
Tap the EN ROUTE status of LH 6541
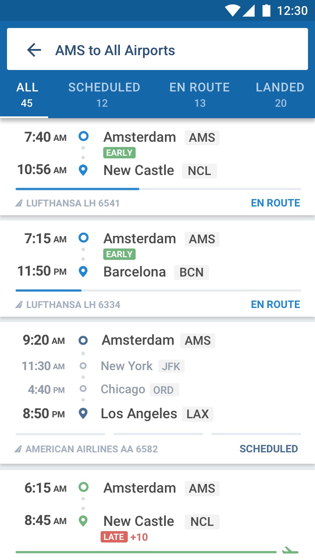tap(275, 203)
